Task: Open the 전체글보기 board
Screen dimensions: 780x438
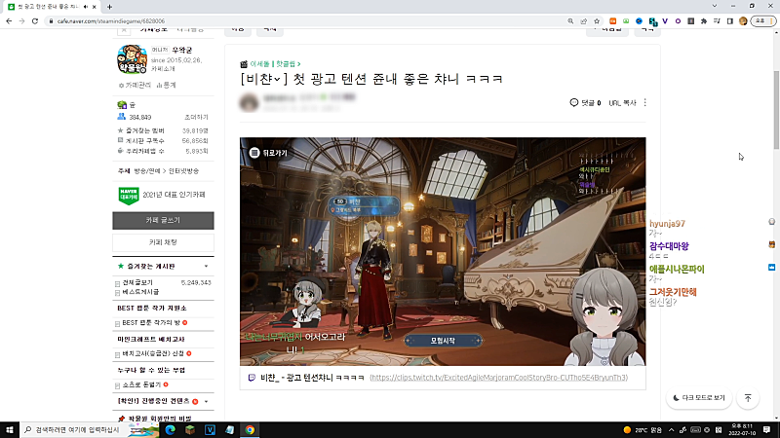Action: coord(137,282)
